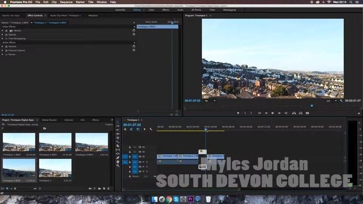Image resolution: width=363 pixels, height=204 pixels.
Task: Open Chrome from the Dock
Action: tap(169, 199)
